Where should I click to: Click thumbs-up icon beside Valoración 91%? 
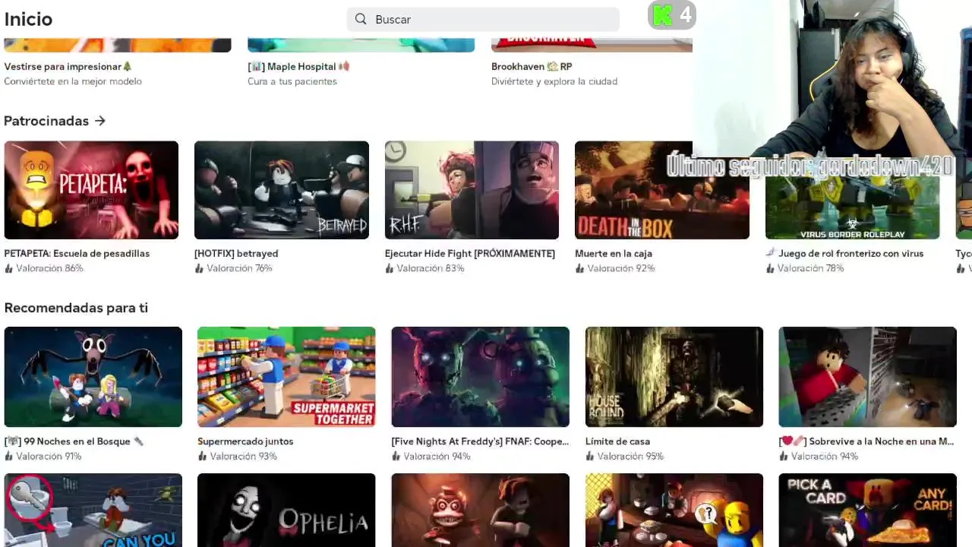click(9, 457)
